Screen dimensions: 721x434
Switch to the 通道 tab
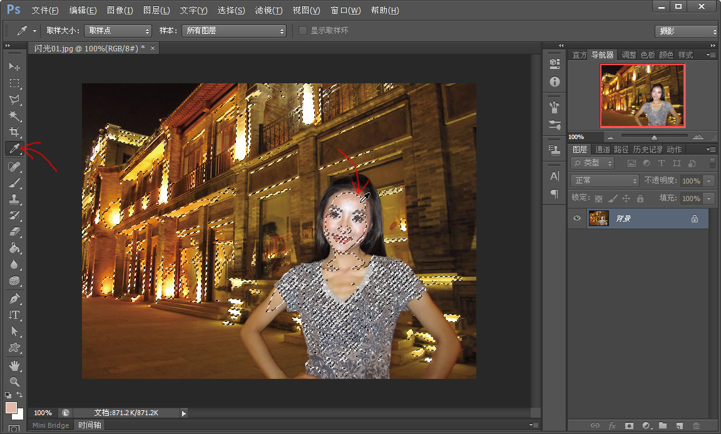(x=602, y=149)
